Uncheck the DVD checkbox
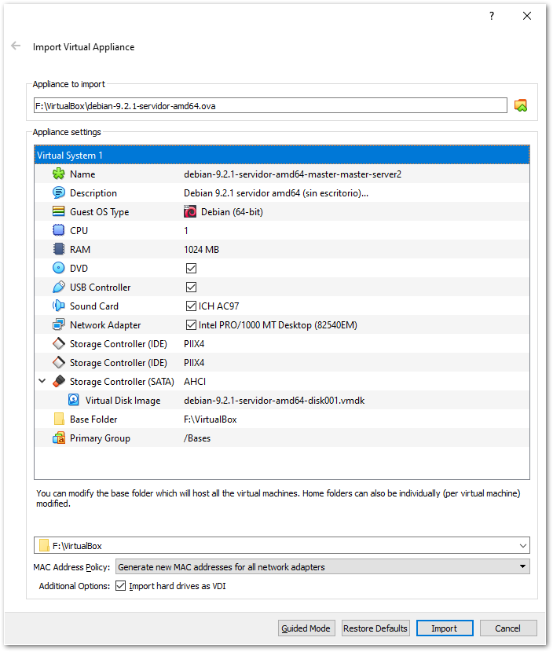 tap(191, 268)
